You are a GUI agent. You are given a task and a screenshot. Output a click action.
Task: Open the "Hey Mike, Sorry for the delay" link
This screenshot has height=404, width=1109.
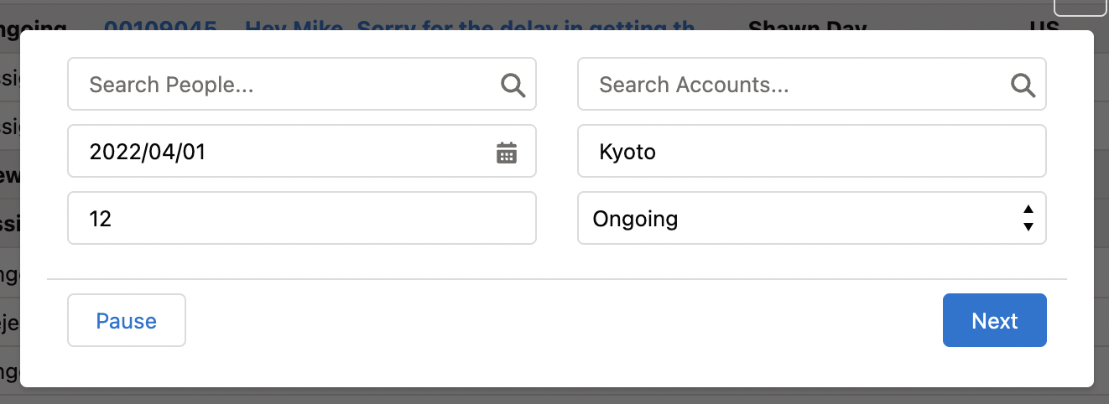[x=470, y=27]
